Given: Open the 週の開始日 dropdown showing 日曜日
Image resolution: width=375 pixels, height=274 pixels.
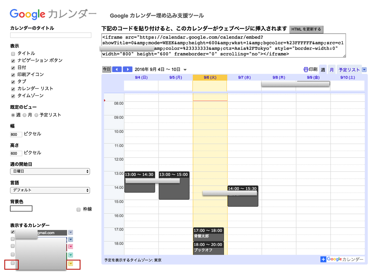Looking at the screenshot, I should point(50,172).
